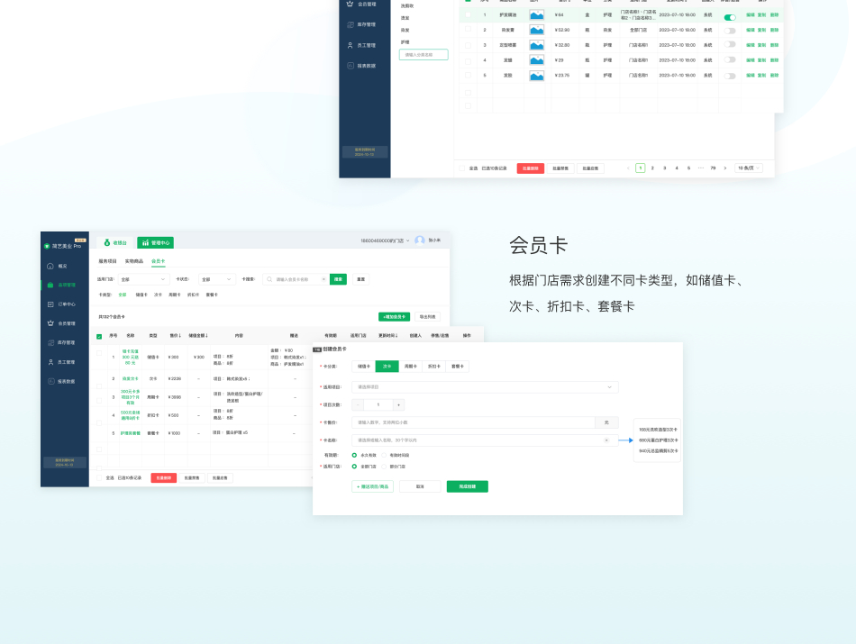Open 员工管理 icon in upper sidebar
This screenshot has height=644, width=856.
coord(350,45)
